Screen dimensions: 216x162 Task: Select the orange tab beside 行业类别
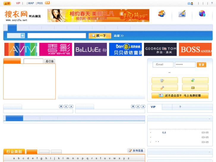(32, 152)
